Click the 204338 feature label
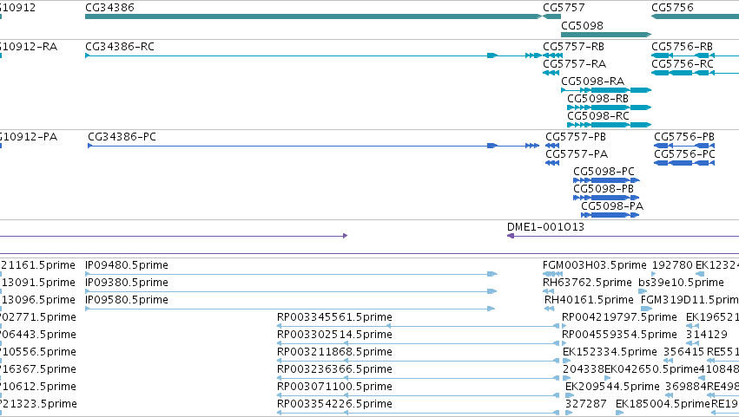The height and width of the screenshot is (417, 739). [584, 369]
